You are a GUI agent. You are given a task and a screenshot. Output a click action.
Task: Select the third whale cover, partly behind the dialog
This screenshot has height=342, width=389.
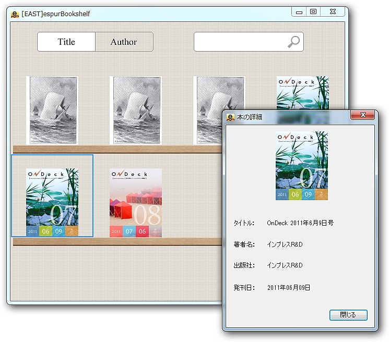point(219,110)
